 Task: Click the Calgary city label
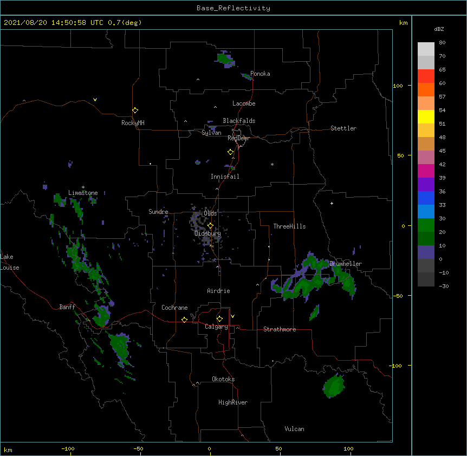pos(216,327)
